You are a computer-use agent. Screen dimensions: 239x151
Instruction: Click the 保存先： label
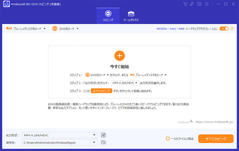coord(11,142)
